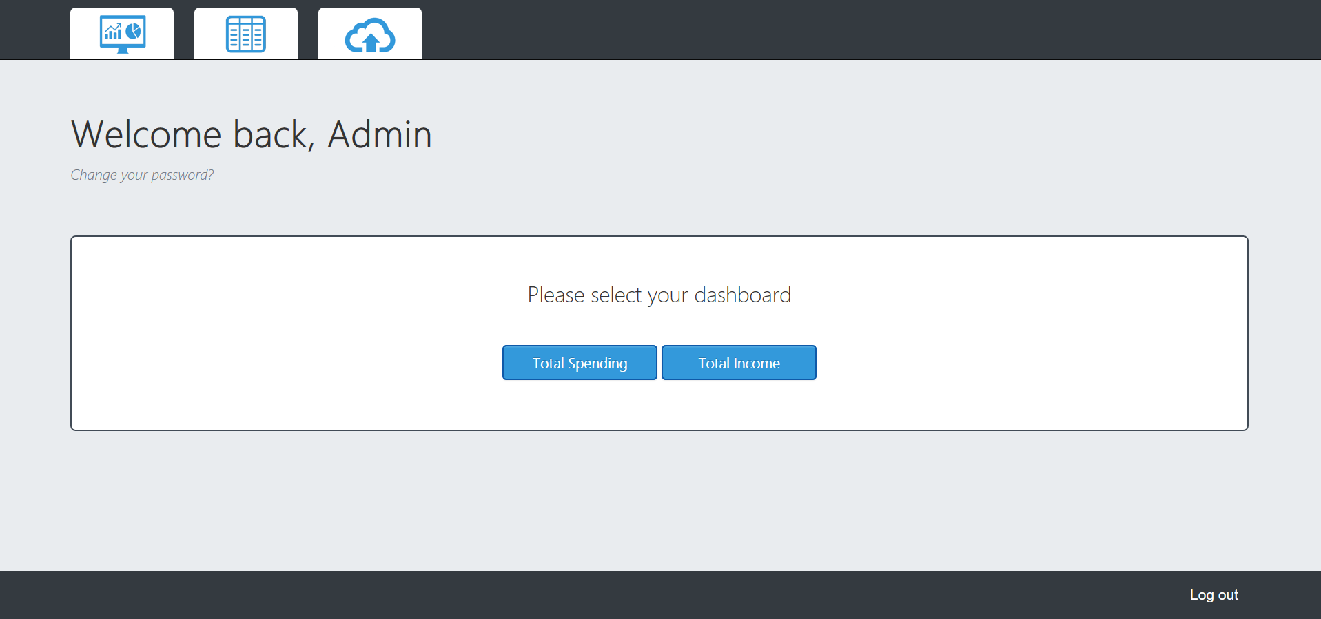The image size is (1321, 619).
Task: Open the dashboard chart monitor icon
Action: click(x=122, y=34)
